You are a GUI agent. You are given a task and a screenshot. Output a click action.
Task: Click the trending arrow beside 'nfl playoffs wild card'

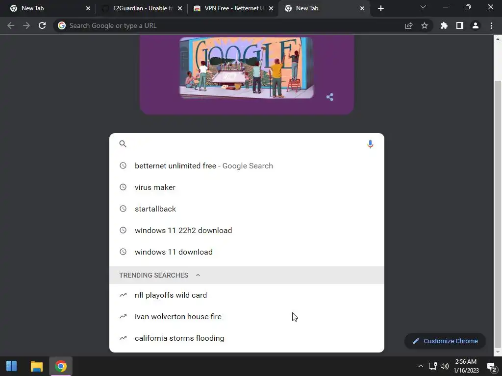123,295
